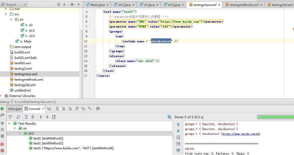Open the Project view dropdown
The height and width of the screenshot is (155, 294).
pos(25,5)
